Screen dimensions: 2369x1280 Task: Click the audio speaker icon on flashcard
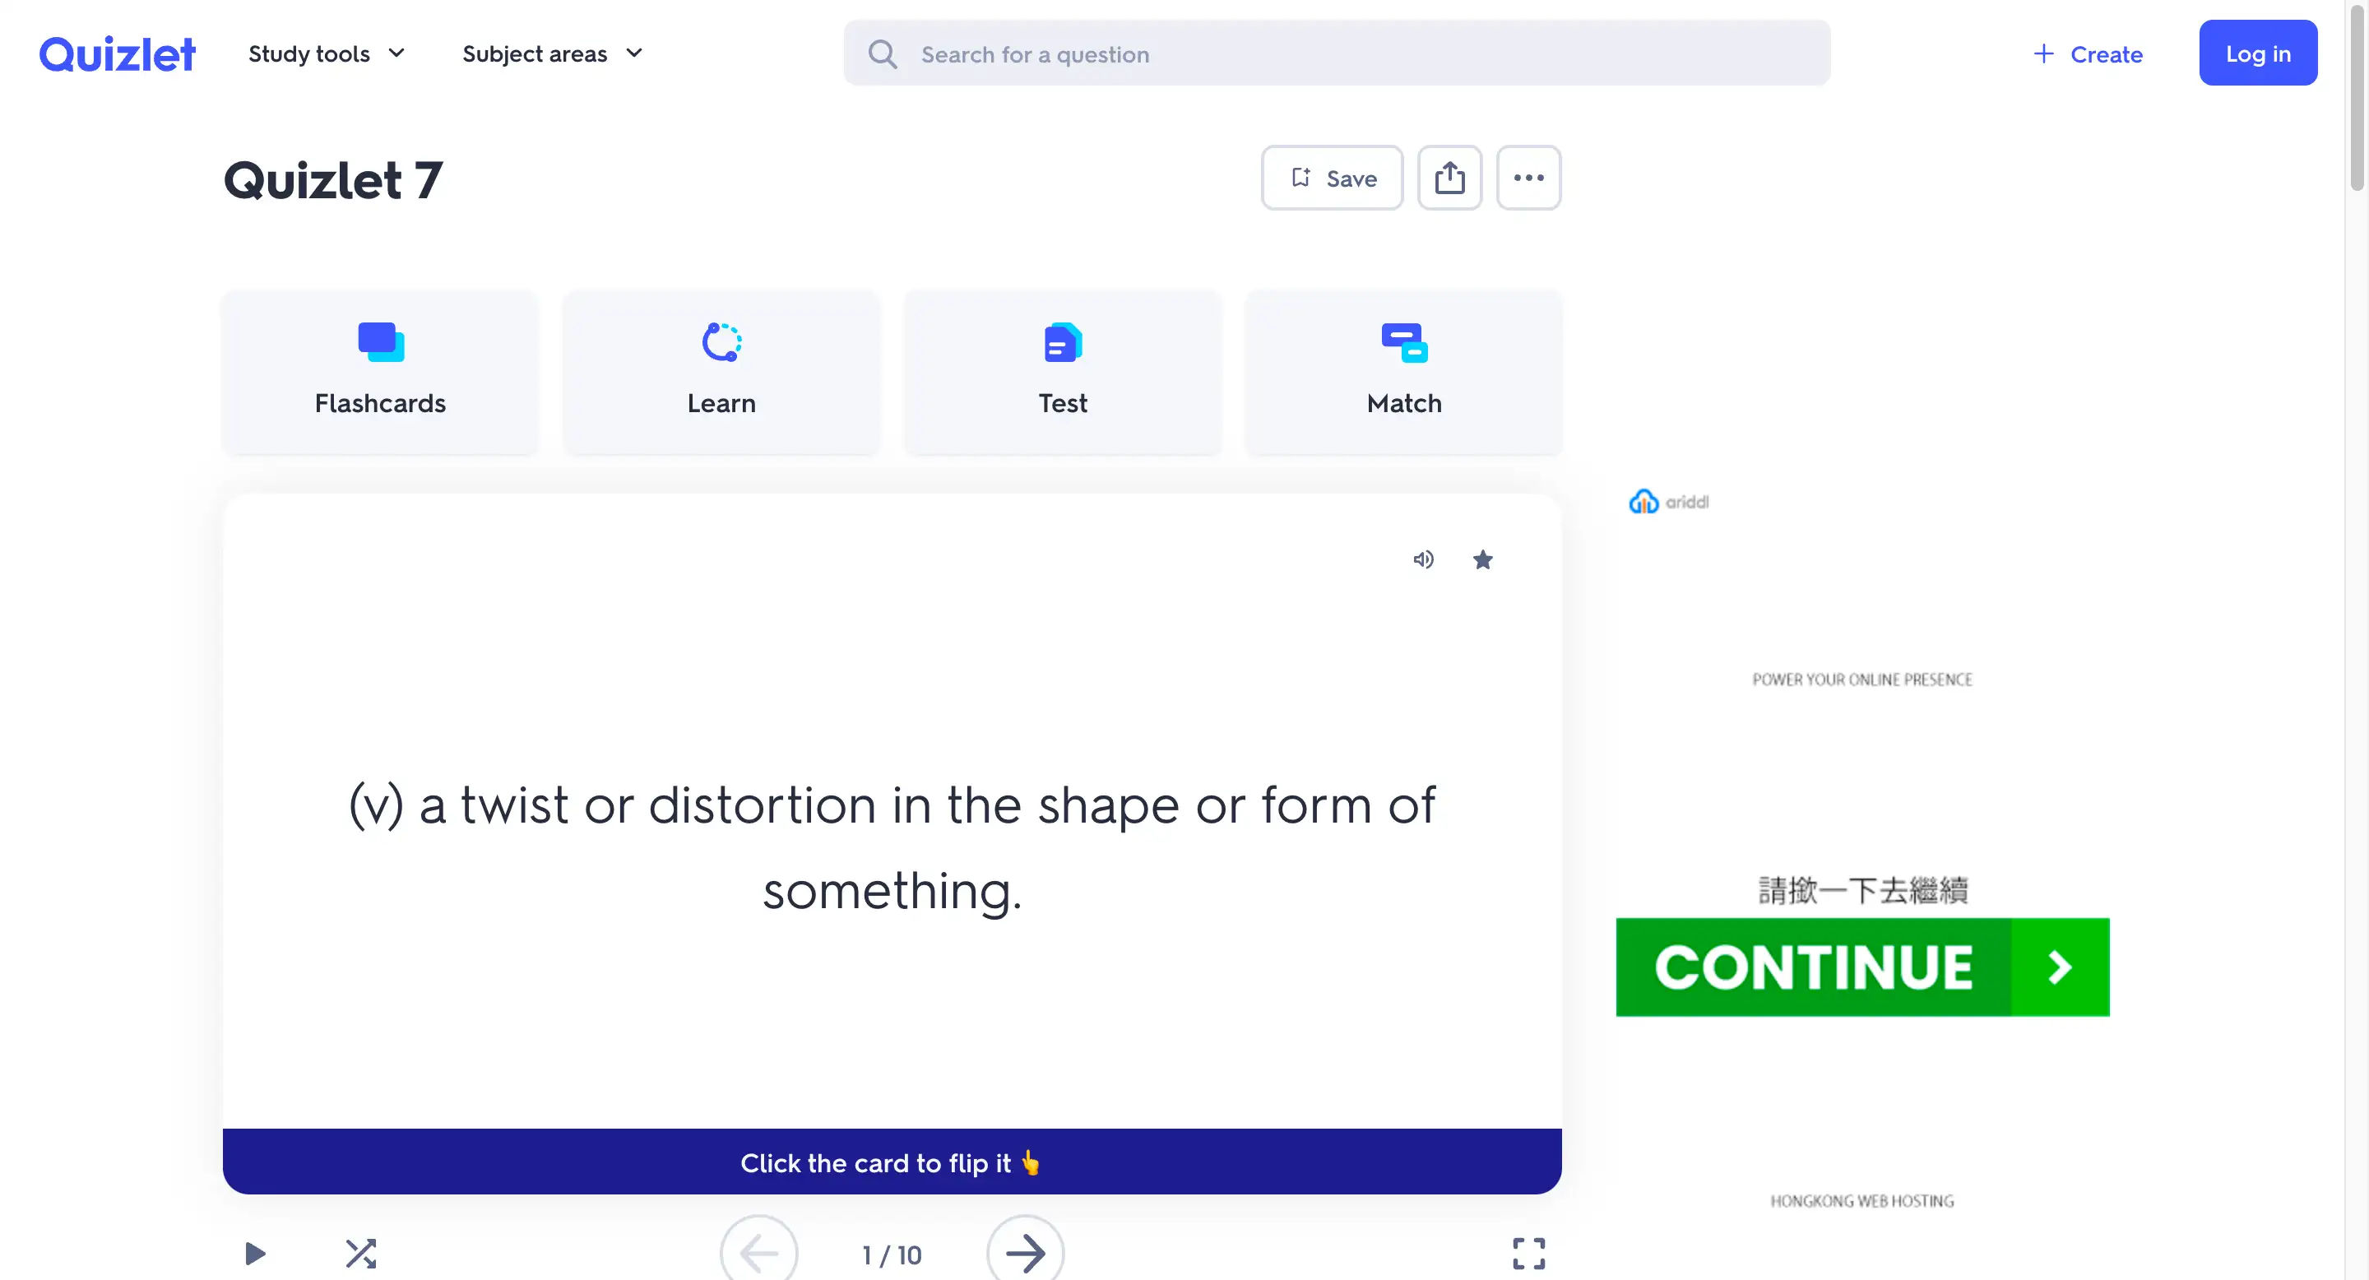tap(1421, 558)
